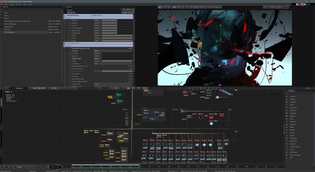315x172 pixels.
Task: Click the Position X value field
Action: coord(97,21)
